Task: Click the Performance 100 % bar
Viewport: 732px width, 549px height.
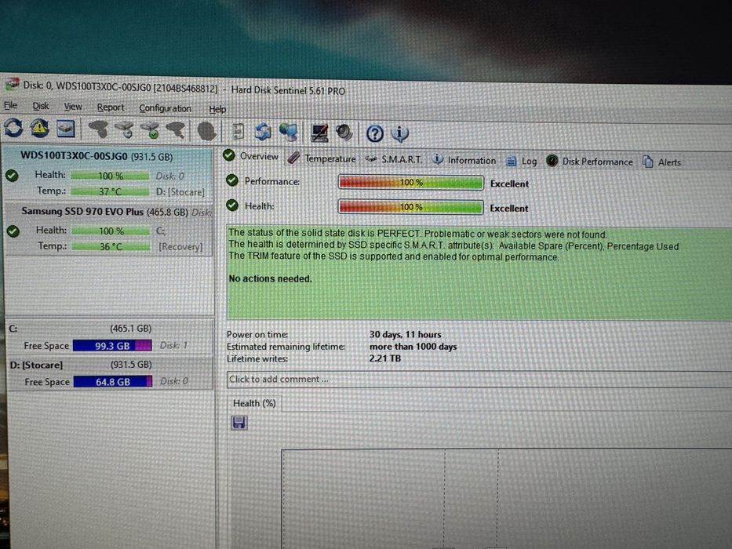Action: [411, 183]
